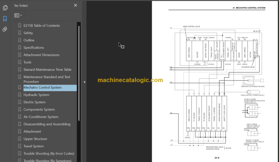Select the bookmarks panel icon in sidebar

pyautogui.click(x=5, y=18)
